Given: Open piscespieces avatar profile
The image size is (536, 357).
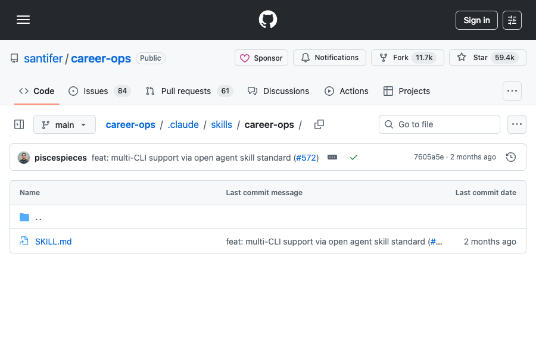Looking at the screenshot, I should click(x=24, y=158).
